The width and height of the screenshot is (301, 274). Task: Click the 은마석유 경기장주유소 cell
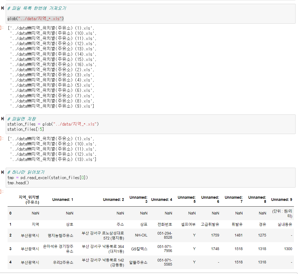[x=58, y=249]
